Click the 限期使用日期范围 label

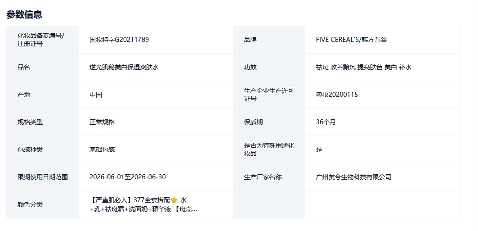pos(43,177)
